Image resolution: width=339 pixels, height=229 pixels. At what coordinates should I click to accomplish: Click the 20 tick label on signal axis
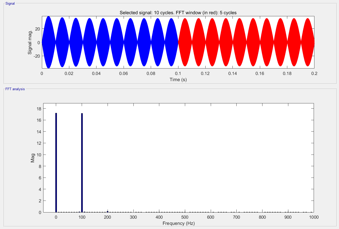point(37,29)
